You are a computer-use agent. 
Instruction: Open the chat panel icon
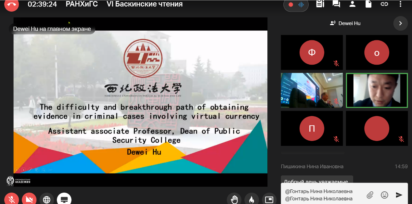click(x=336, y=4)
